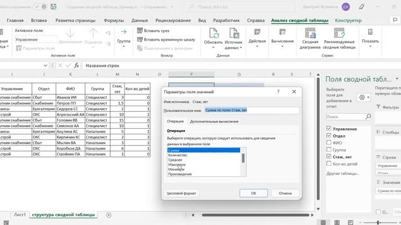Select Количество in the operation list
Image resolution: width=401 pixels, height=225 pixels.
[204, 155]
